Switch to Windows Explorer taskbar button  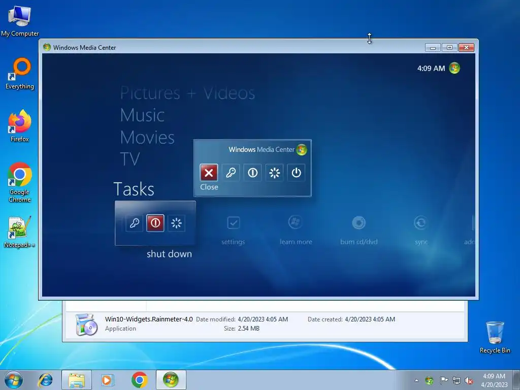(x=77, y=380)
